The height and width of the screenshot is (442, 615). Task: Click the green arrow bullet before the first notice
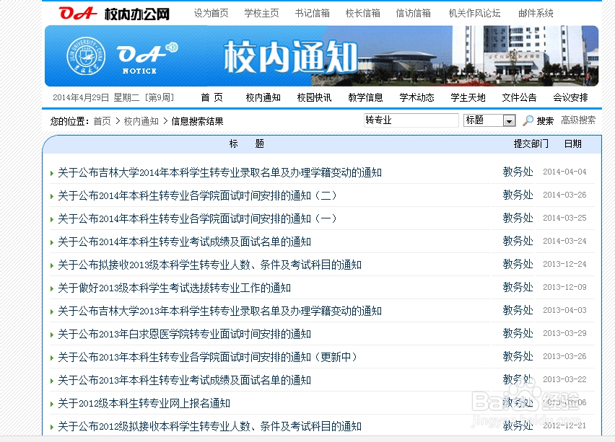52,173
